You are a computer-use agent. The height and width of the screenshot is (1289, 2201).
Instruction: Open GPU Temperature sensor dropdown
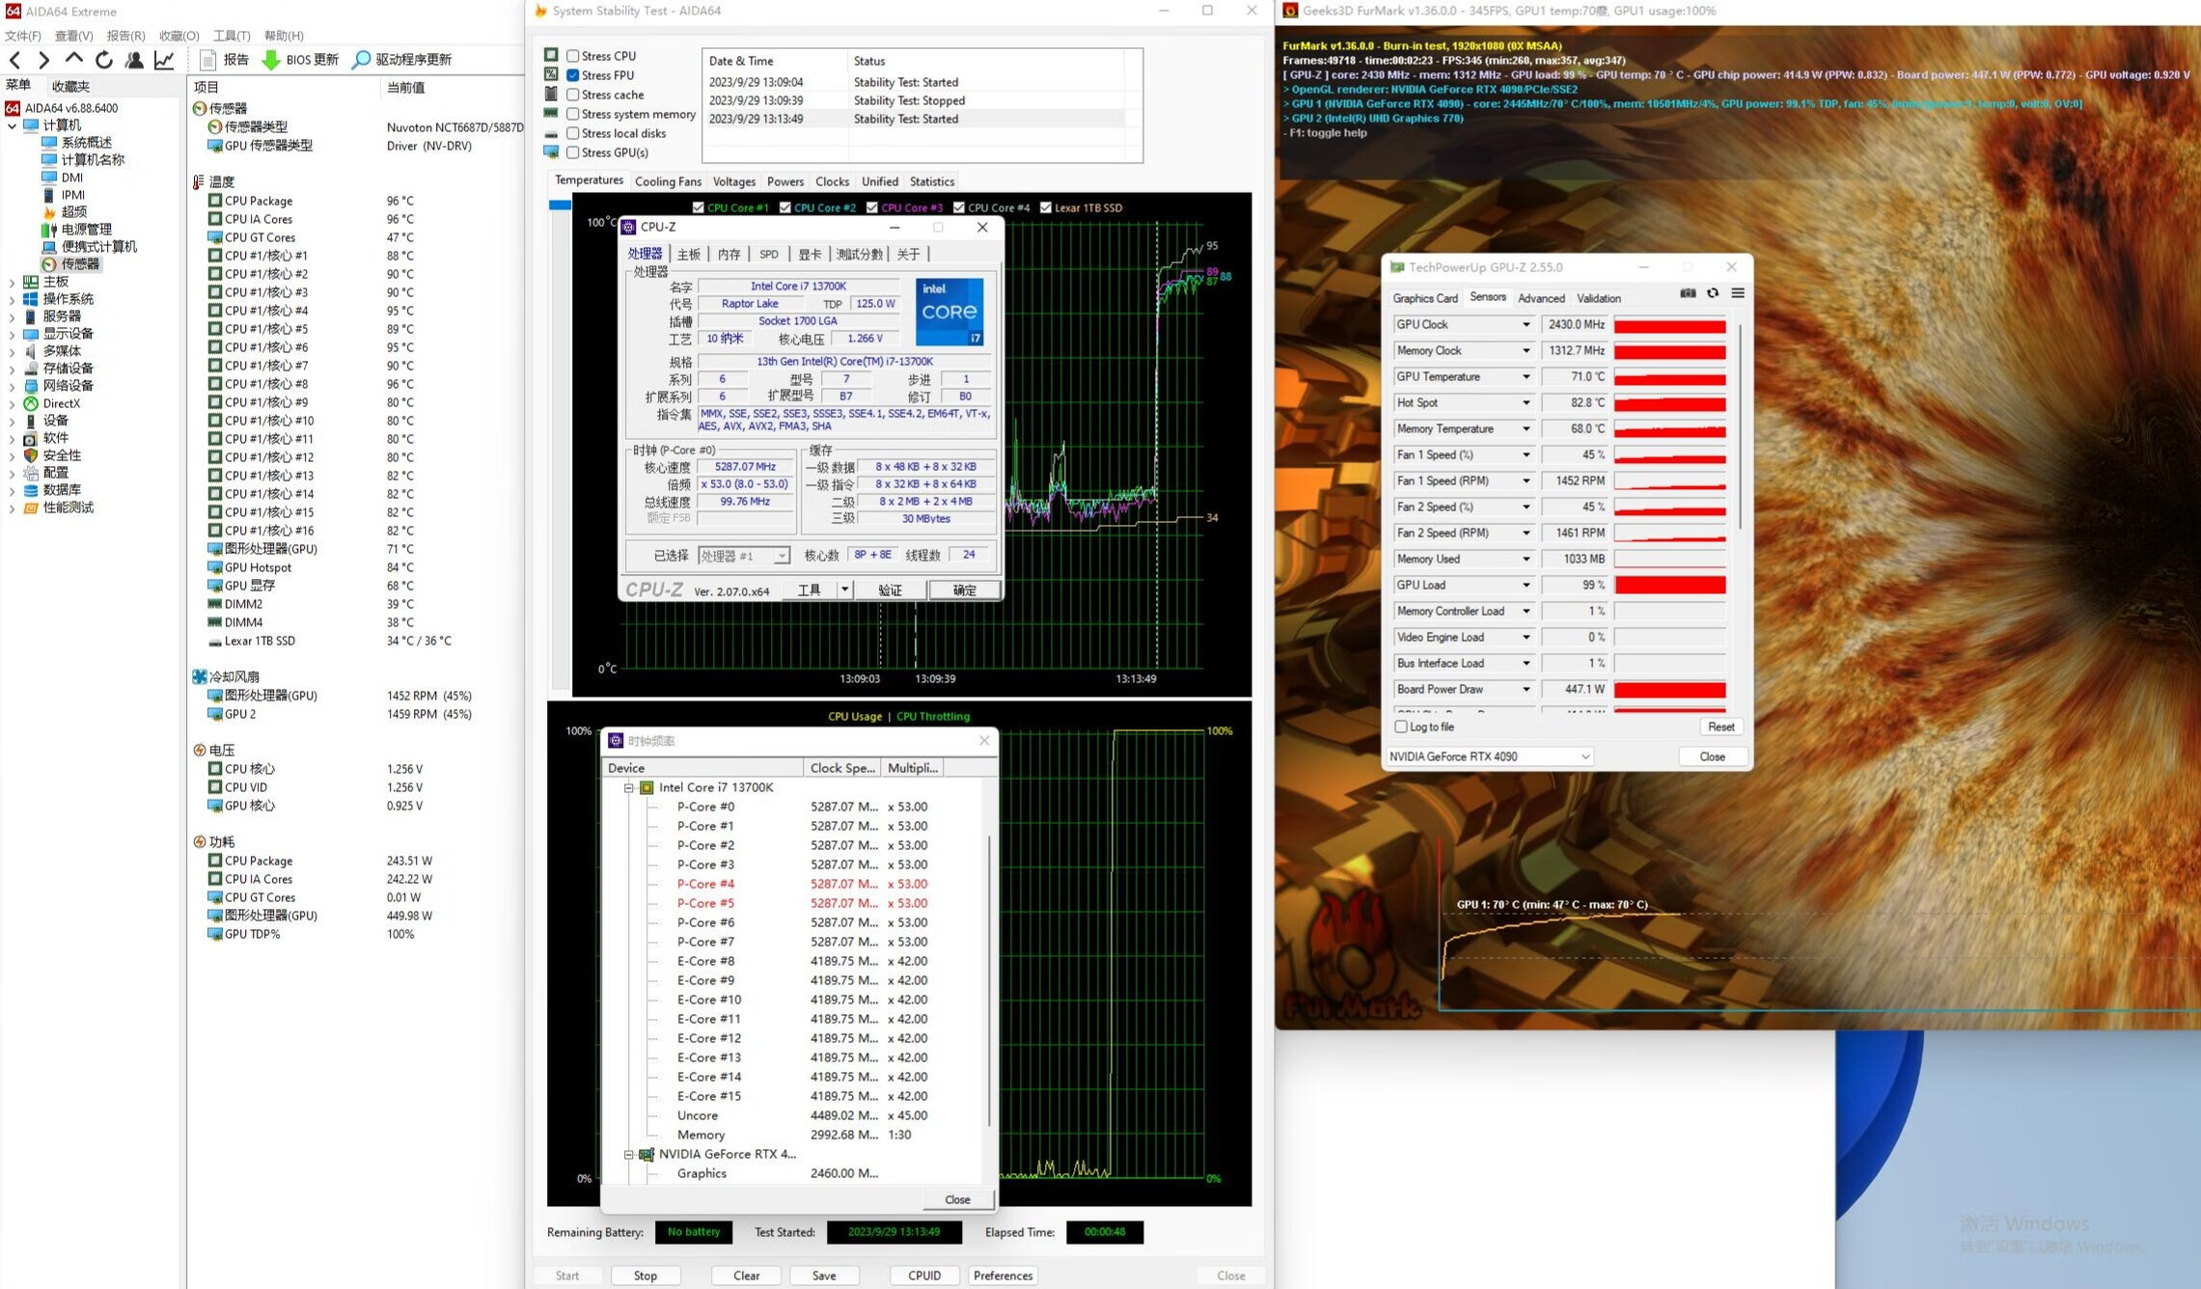point(1526,376)
